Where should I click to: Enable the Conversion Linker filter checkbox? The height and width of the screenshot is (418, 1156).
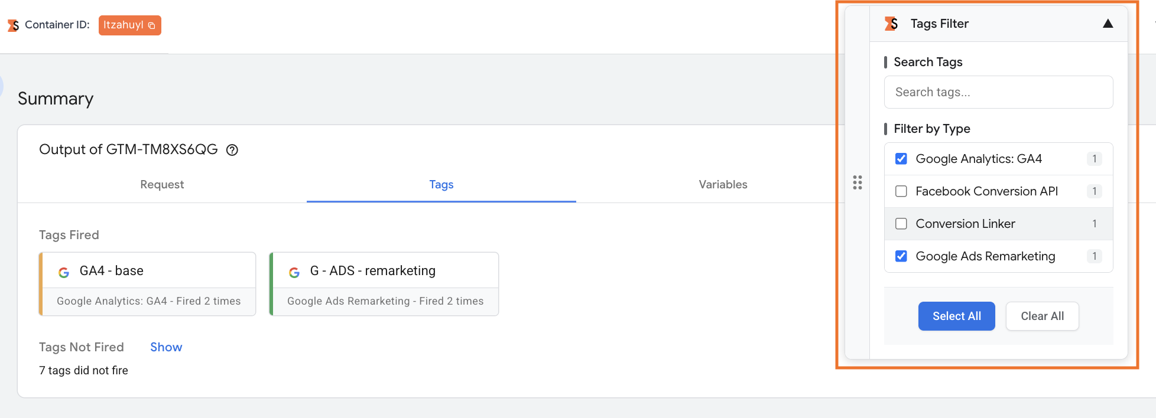tap(901, 224)
